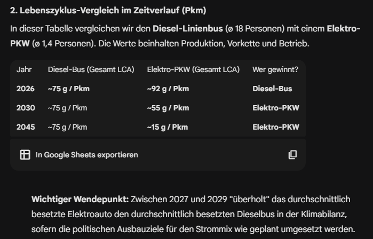This screenshot has width=373, height=239.
Task: Click the "Diesel-Bus" winner cell for 2026
Action: [272, 89]
